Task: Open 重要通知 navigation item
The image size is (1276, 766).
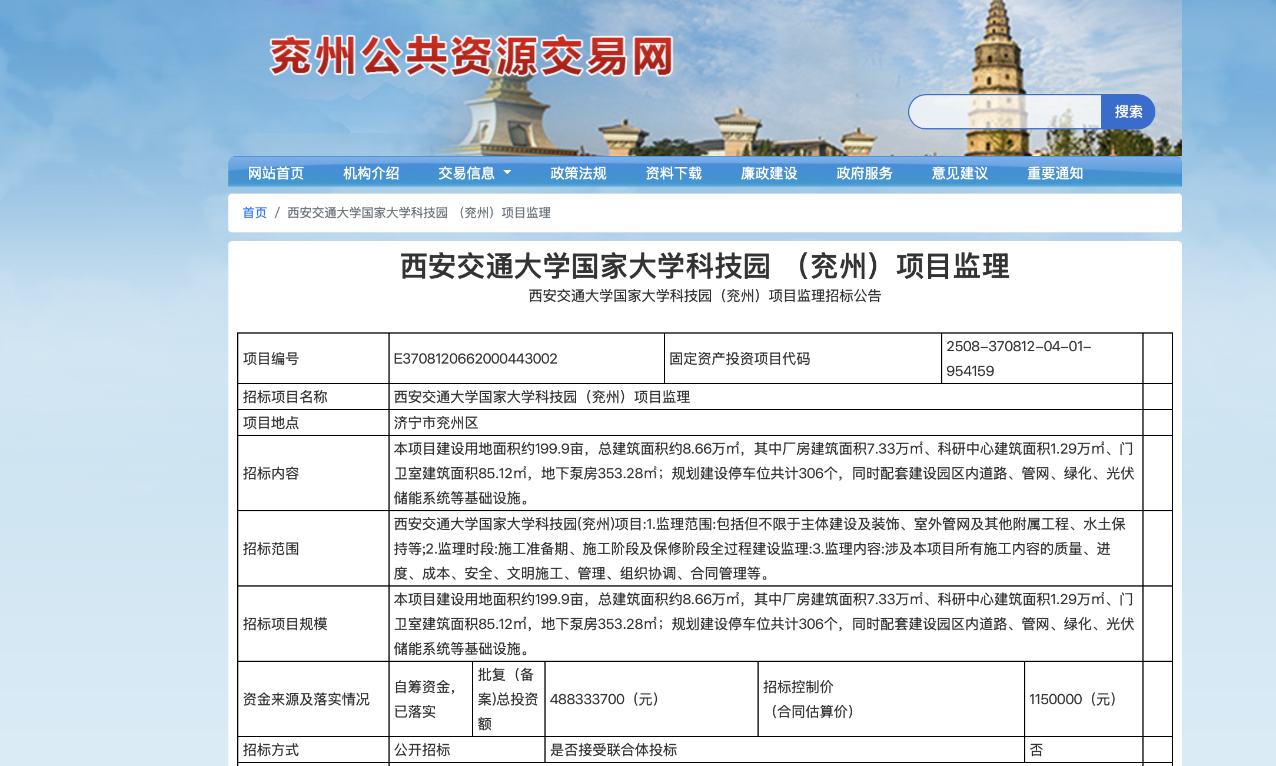Action: pos(1055,173)
